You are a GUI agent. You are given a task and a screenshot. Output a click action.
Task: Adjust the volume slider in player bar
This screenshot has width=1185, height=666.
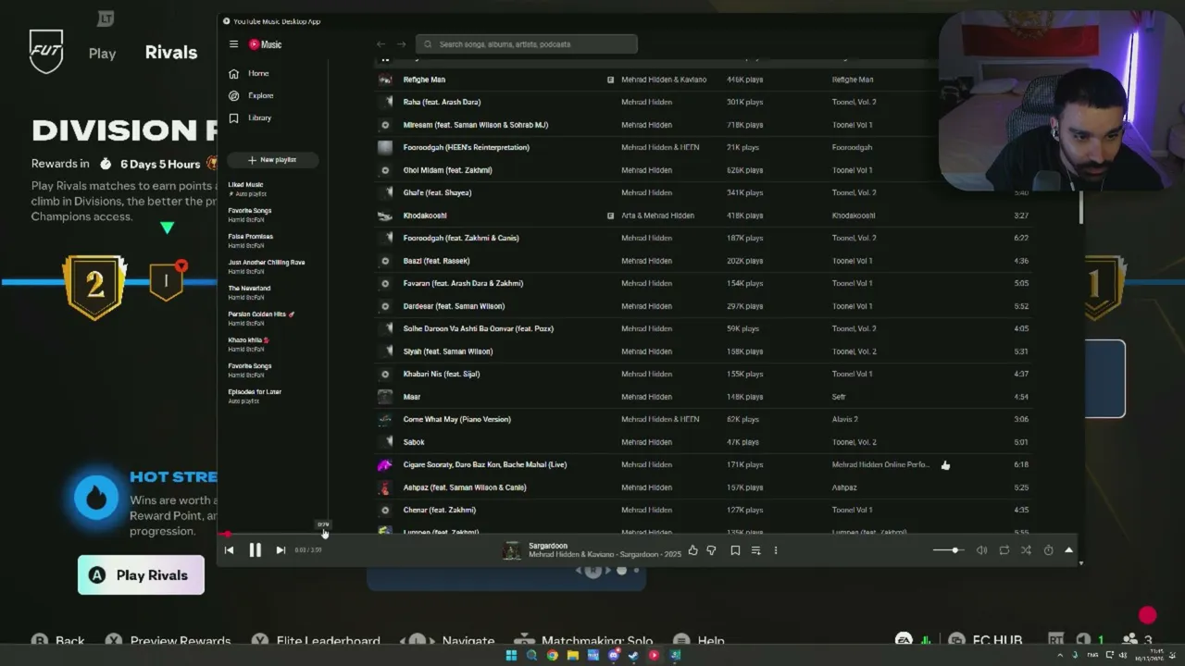(948, 550)
